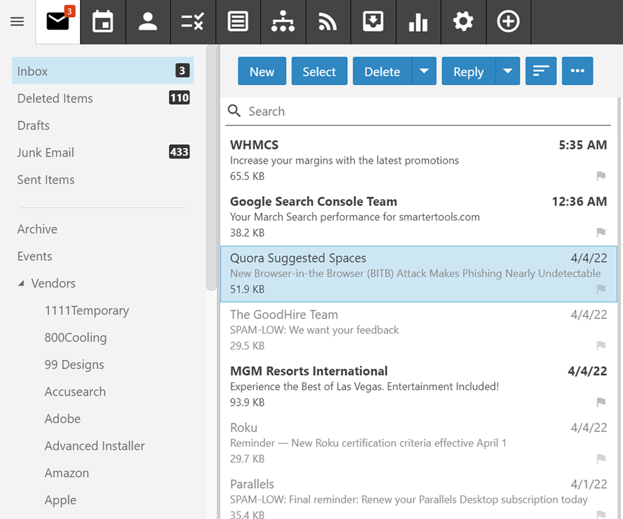This screenshot has width=623, height=519.
Task: Open the Reports bar chart icon
Action: click(x=418, y=21)
